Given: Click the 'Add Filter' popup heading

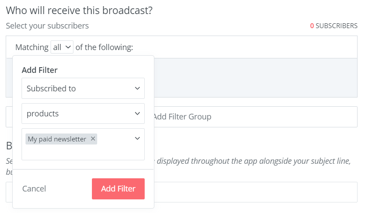Looking at the screenshot, I should point(40,70).
